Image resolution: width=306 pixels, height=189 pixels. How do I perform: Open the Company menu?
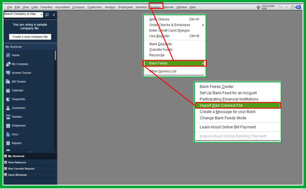[x=78, y=7]
